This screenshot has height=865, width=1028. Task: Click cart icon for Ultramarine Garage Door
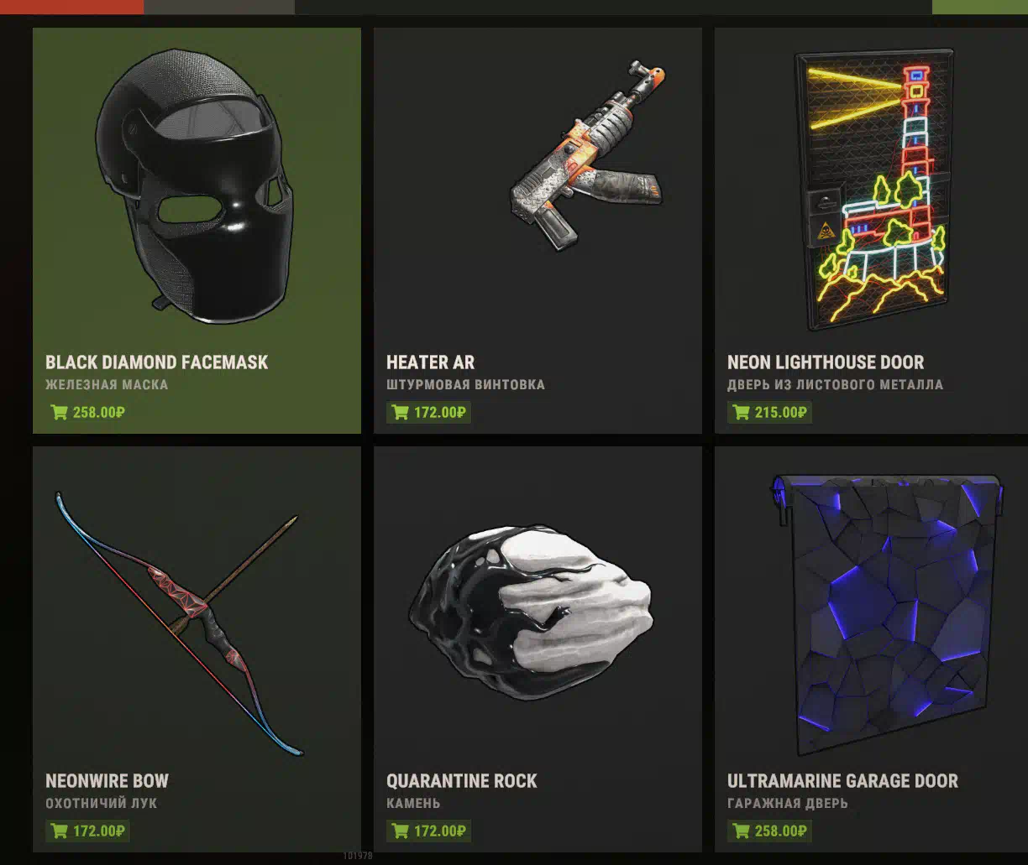(x=741, y=831)
